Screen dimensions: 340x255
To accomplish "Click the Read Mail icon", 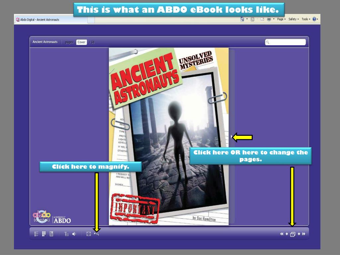I will click(262, 19).
